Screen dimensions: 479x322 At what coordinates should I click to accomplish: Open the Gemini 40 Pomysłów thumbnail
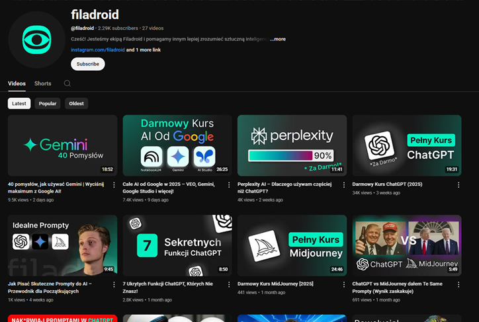tap(63, 145)
